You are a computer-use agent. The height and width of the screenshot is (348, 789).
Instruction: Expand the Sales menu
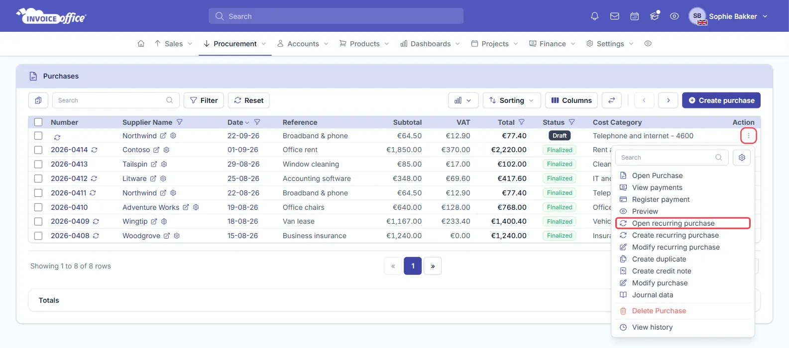pos(173,44)
